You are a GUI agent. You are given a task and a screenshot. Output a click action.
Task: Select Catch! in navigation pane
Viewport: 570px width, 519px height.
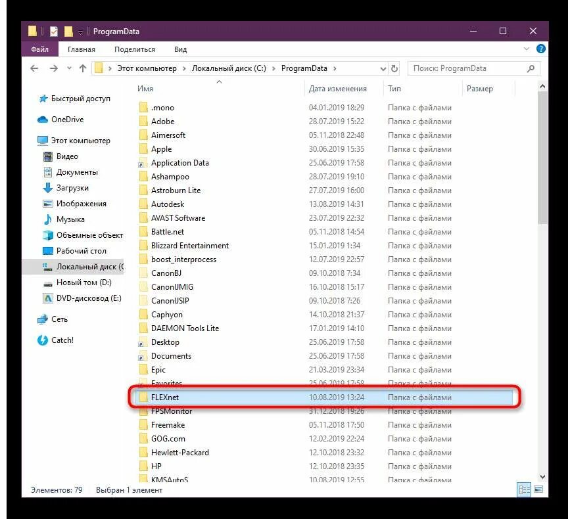62,340
